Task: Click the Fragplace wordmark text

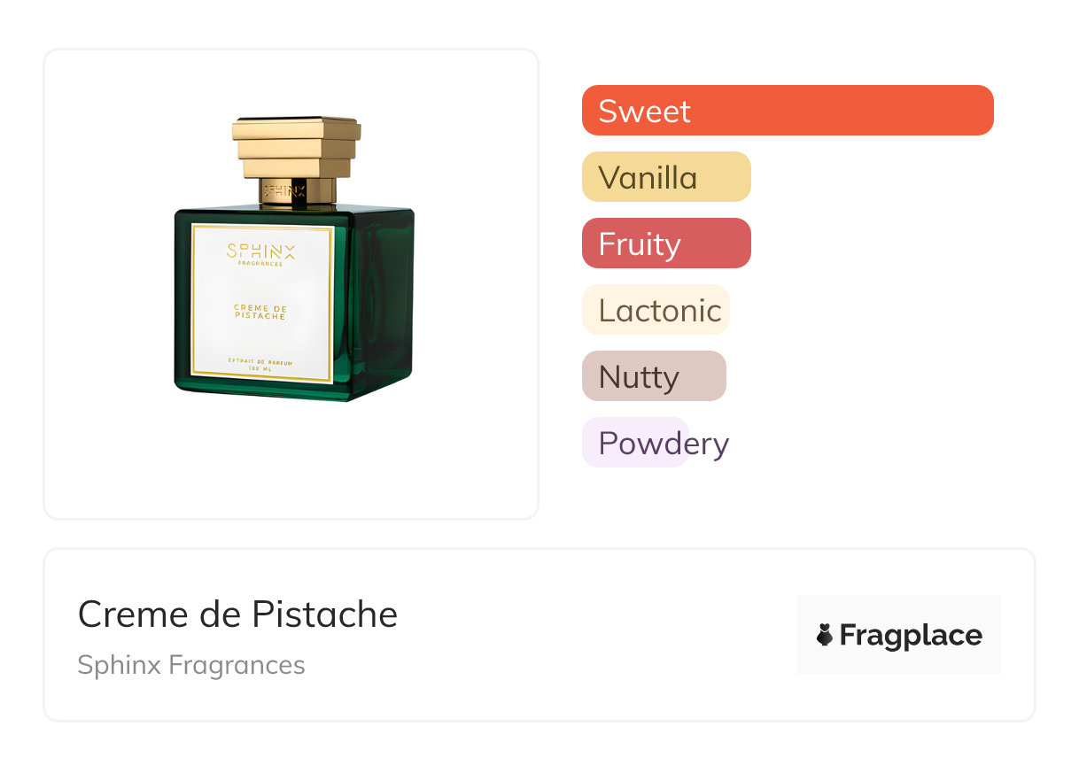Action: pos(911,636)
